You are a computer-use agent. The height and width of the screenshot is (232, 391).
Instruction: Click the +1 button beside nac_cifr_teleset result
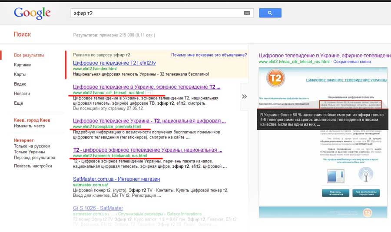(149, 93)
